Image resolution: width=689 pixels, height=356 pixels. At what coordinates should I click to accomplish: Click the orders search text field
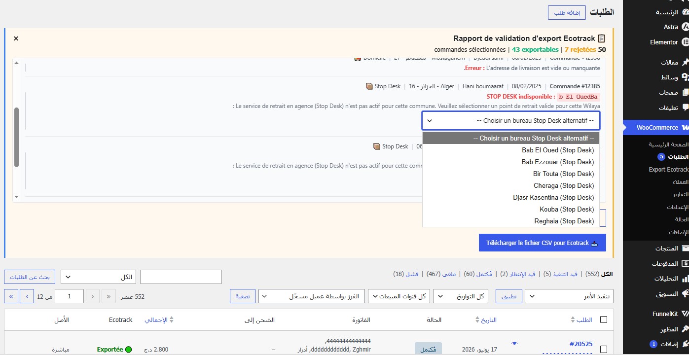(181, 277)
